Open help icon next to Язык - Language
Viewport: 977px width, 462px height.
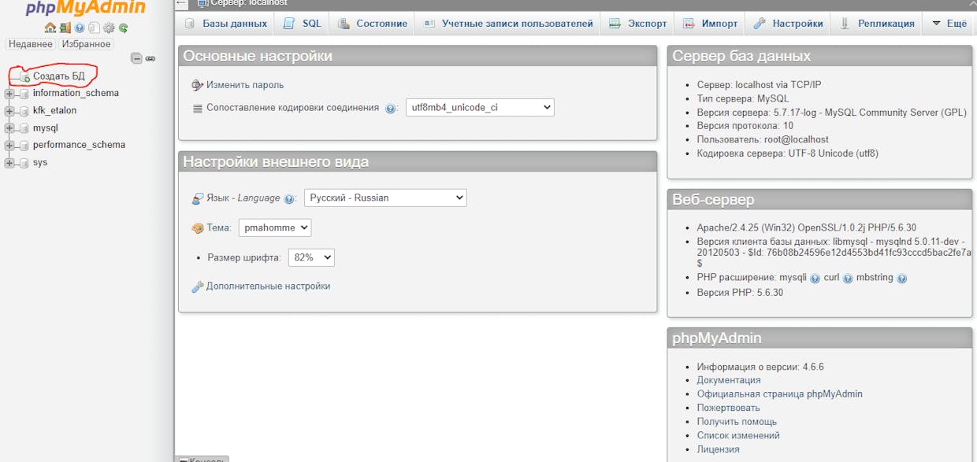coord(289,199)
